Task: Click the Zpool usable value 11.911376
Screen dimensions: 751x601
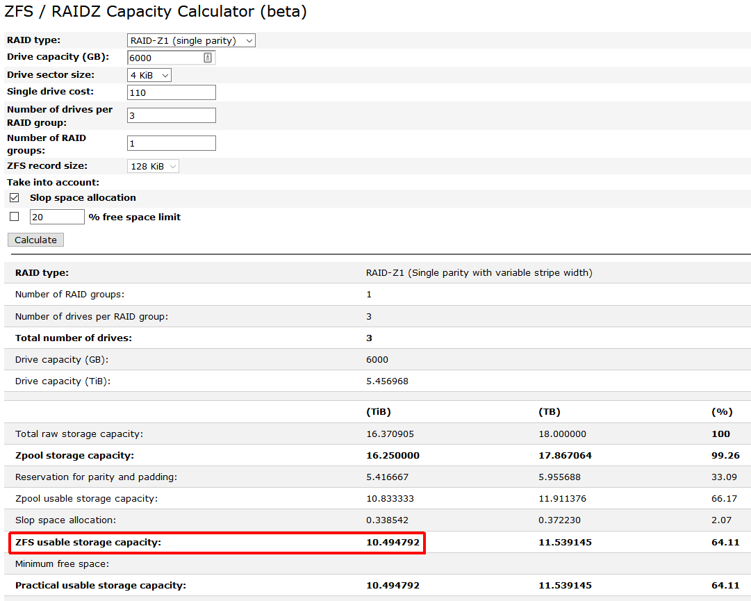Action: coord(562,499)
